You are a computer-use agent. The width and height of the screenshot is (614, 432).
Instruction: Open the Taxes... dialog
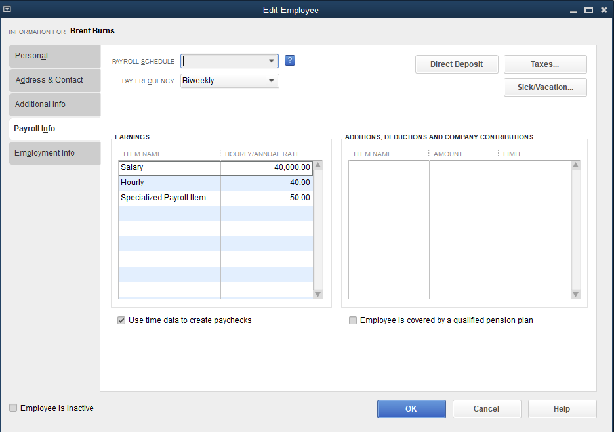pos(545,64)
